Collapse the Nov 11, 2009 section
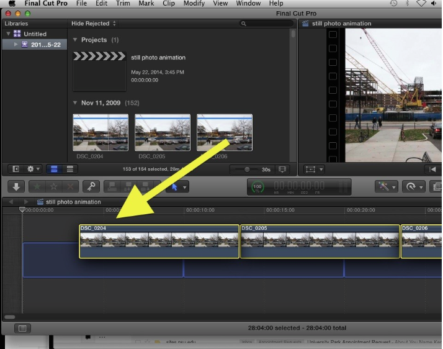This screenshot has width=443, height=349. (75, 103)
